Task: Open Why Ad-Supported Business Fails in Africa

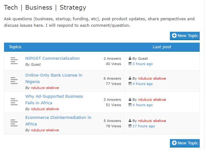Action: pos(54,96)
